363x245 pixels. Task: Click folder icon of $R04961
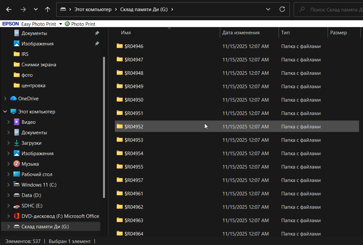(119, 193)
